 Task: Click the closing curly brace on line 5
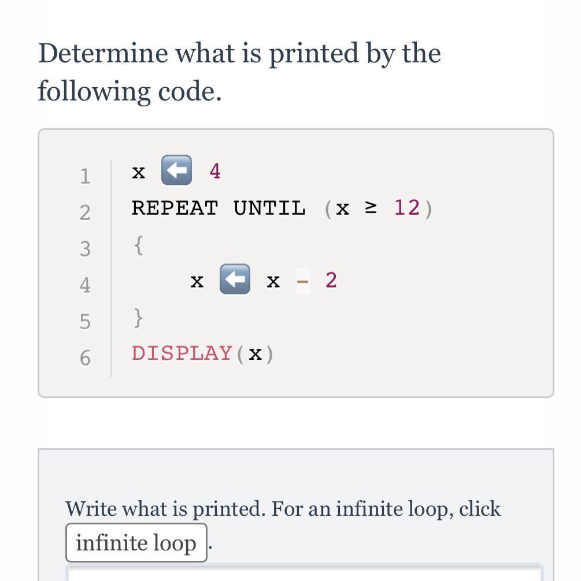coord(138,318)
